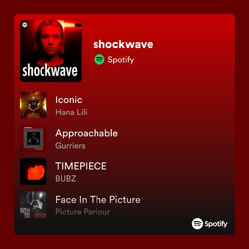Open the shockwave playlist title

click(123, 44)
